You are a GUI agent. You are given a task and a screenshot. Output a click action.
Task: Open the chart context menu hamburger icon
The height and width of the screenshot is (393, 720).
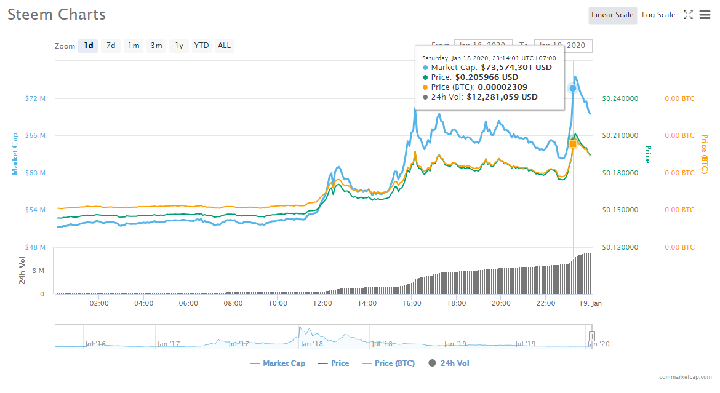[x=705, y=15]
